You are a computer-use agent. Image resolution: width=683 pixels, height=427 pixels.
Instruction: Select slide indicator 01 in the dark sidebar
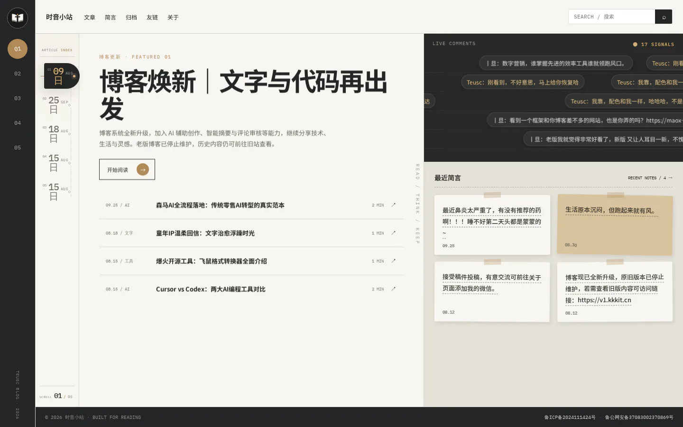click(x=18, y=49)
